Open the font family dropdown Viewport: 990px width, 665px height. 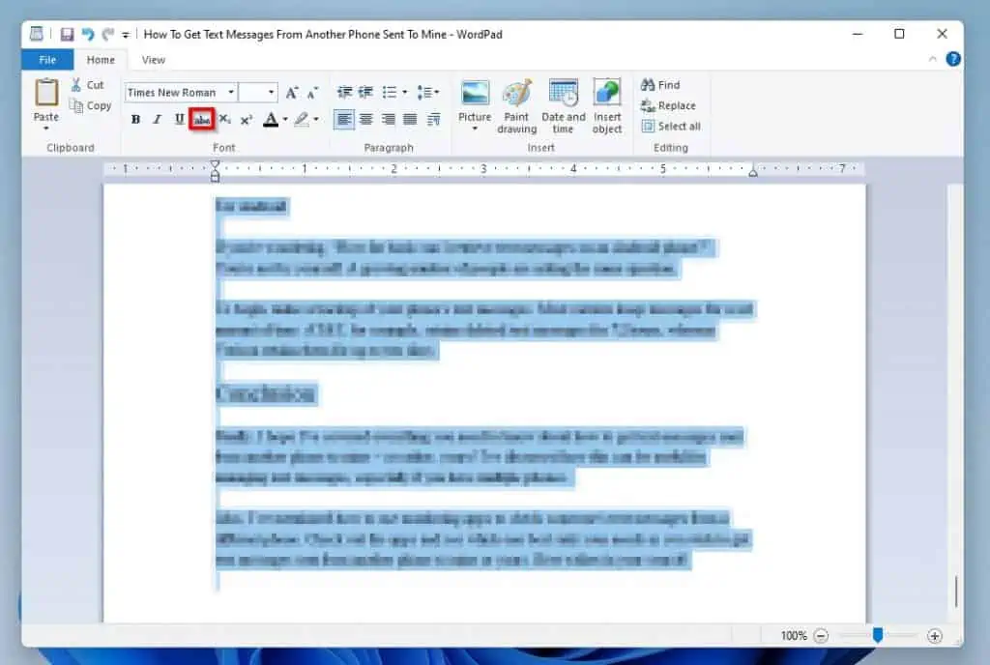click(231, 92)
